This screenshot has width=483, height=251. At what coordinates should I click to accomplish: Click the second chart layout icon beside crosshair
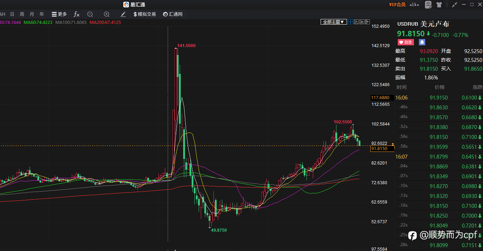(x=356, y=22)
